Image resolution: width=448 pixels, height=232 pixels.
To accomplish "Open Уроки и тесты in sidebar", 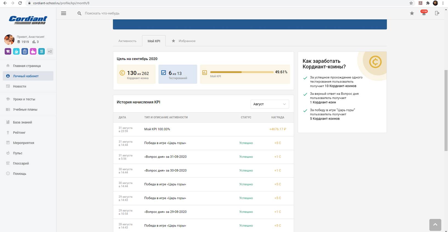I will click(24, 99).
